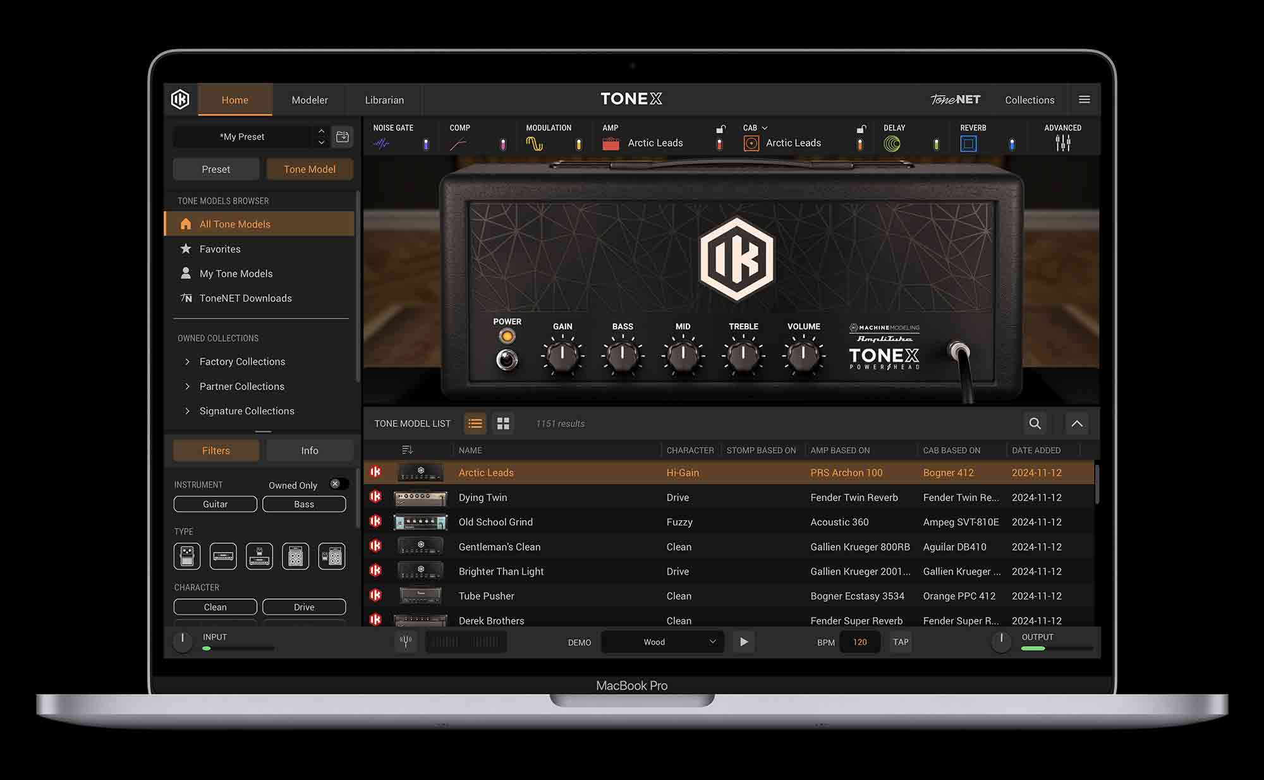
Task: Select Arctic Leads tone model
Action: [x=486, y=472]
